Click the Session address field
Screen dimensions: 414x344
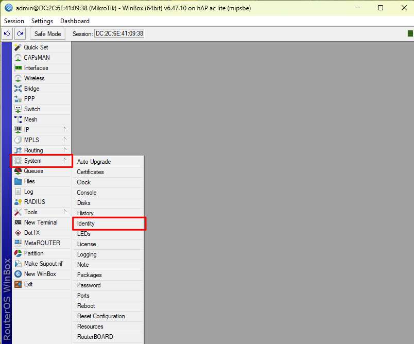(119, 34)
